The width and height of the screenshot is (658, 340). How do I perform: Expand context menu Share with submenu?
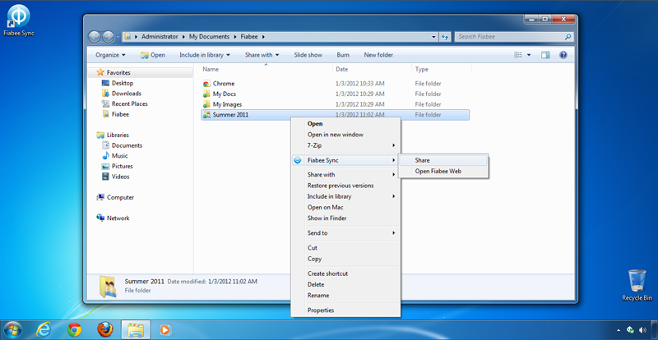click(345, 174)
